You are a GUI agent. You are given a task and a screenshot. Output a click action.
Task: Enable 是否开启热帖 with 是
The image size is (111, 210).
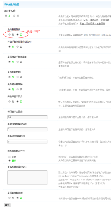[x=9, y=77]
